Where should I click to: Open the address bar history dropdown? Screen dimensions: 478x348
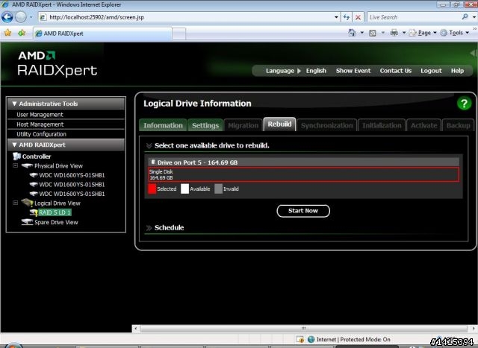pos(336,17)
